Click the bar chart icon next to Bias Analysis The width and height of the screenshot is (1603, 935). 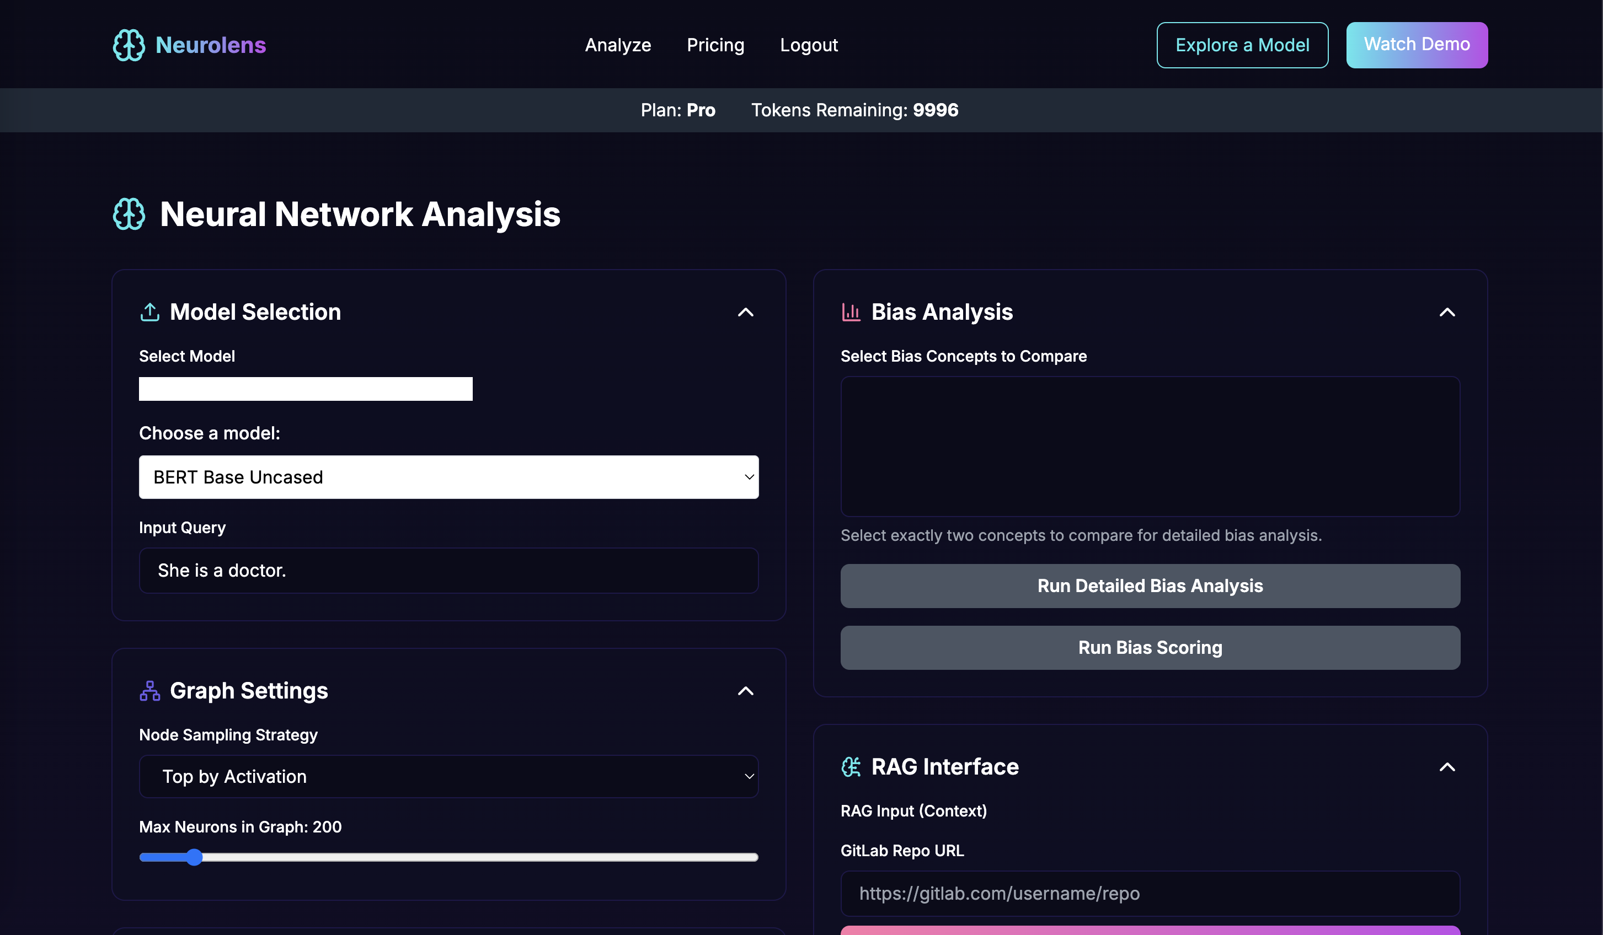851,312
